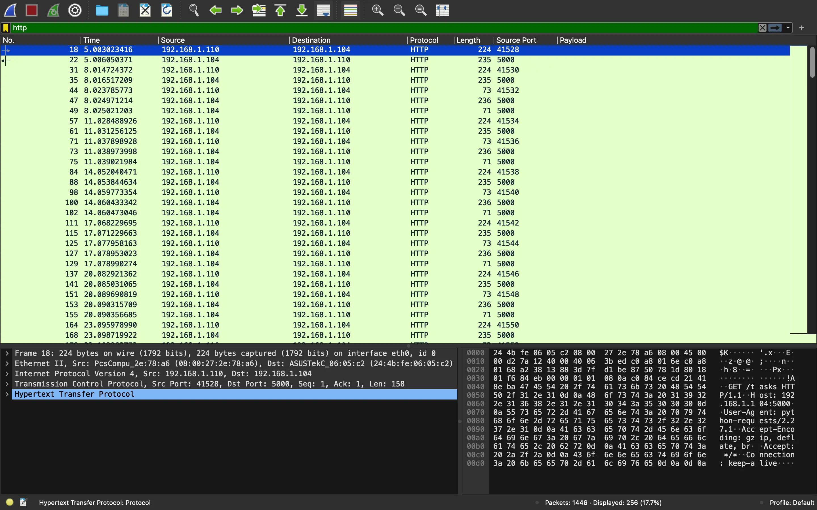
Task: Clear the display filter with the X button
Action: (762, 28)
